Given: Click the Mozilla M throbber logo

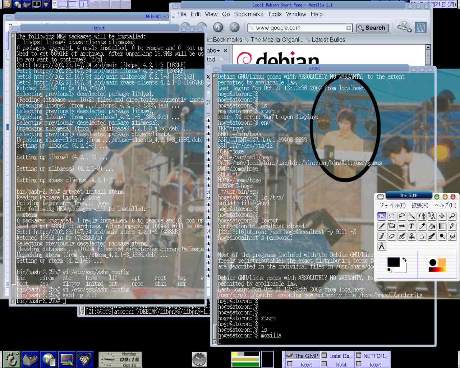Looking at the screenshot, I should [420, 27].
